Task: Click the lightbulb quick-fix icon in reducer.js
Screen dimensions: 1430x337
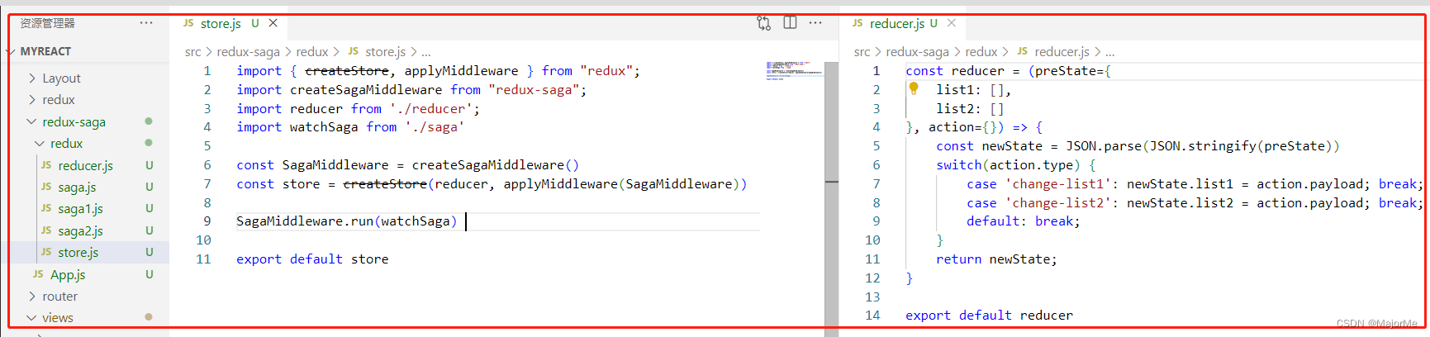Action: tap(914, 88)
